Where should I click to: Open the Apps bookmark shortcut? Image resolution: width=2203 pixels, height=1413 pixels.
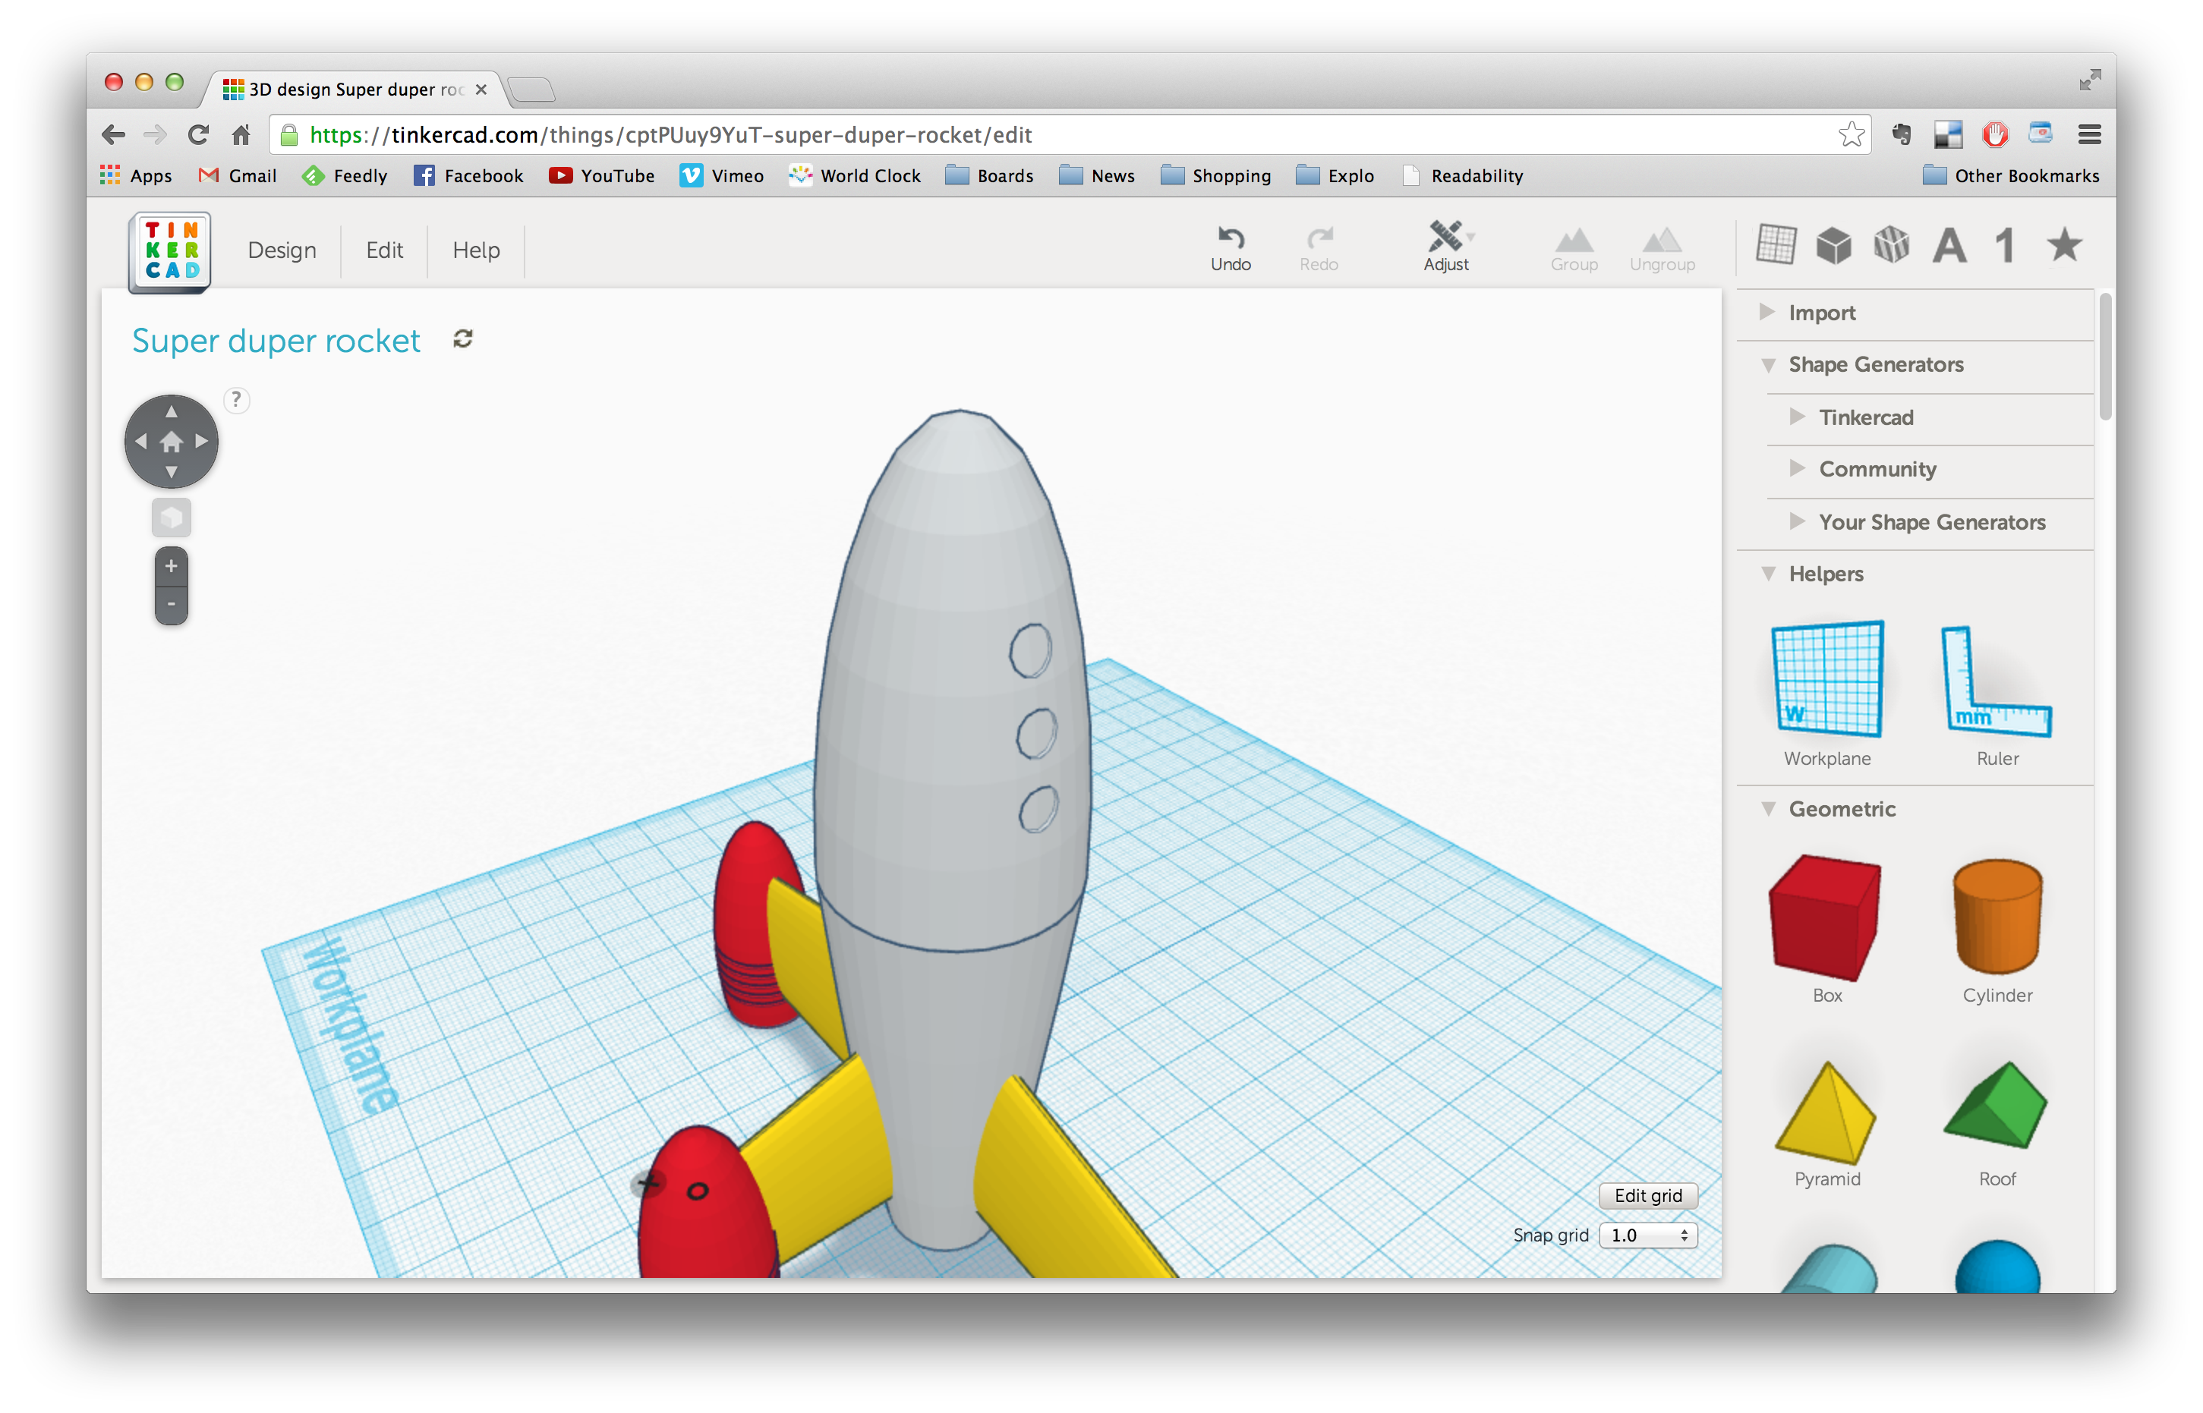136,175
